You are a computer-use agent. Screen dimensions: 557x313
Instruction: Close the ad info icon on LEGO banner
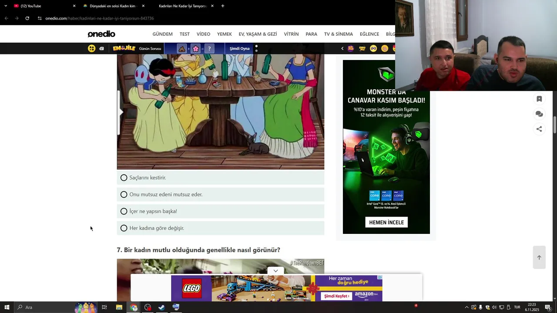click(x=380, y=277)
